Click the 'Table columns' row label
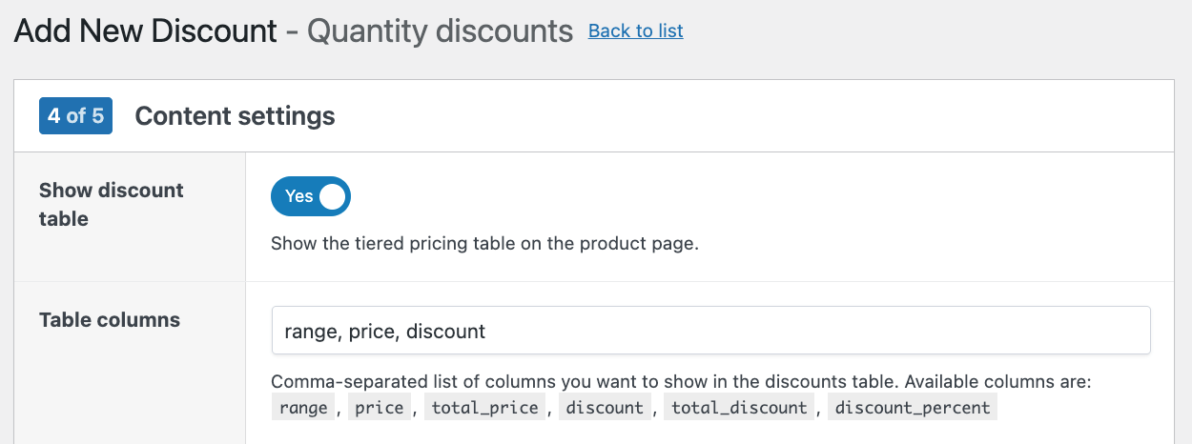This screenshot has height=444, width=1192. click(x=110, y=320)
